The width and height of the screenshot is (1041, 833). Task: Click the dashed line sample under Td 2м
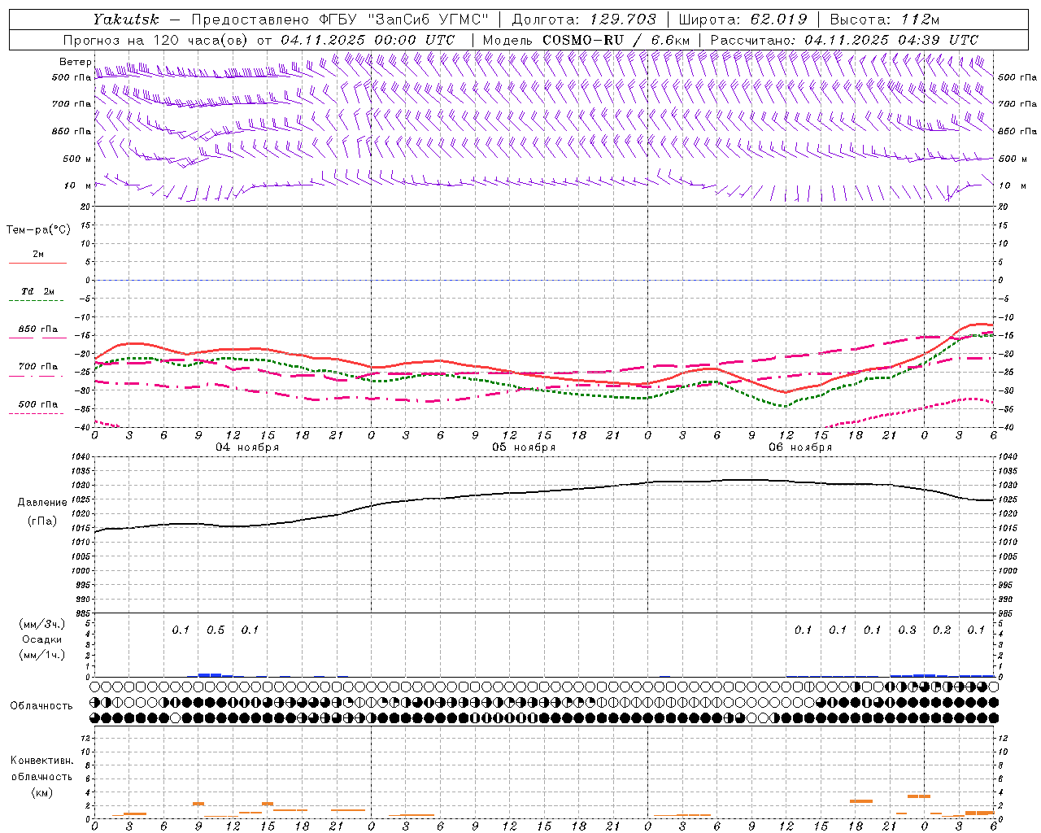37,301
